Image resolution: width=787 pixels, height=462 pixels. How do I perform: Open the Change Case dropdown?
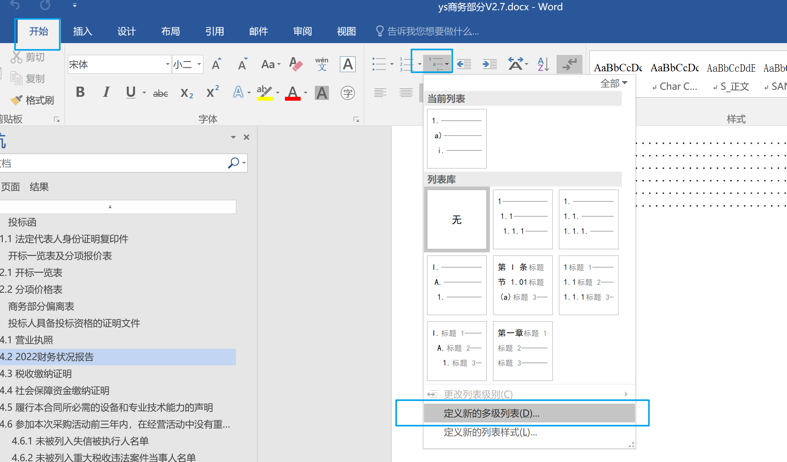point(271,64)
